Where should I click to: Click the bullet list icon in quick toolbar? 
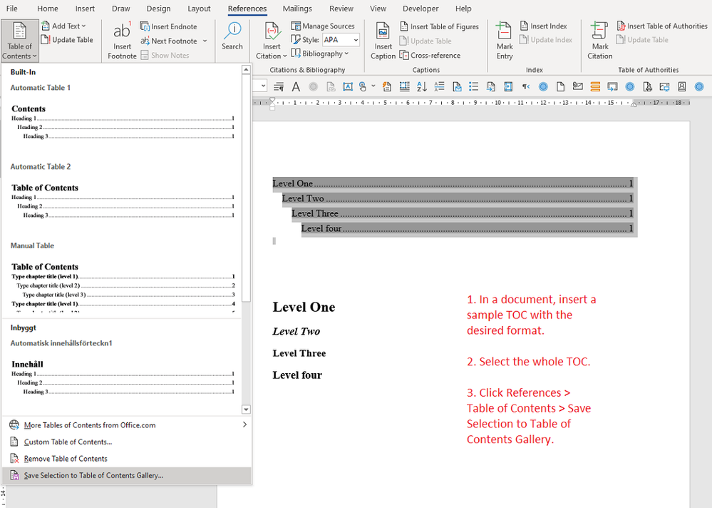(474, 86)
